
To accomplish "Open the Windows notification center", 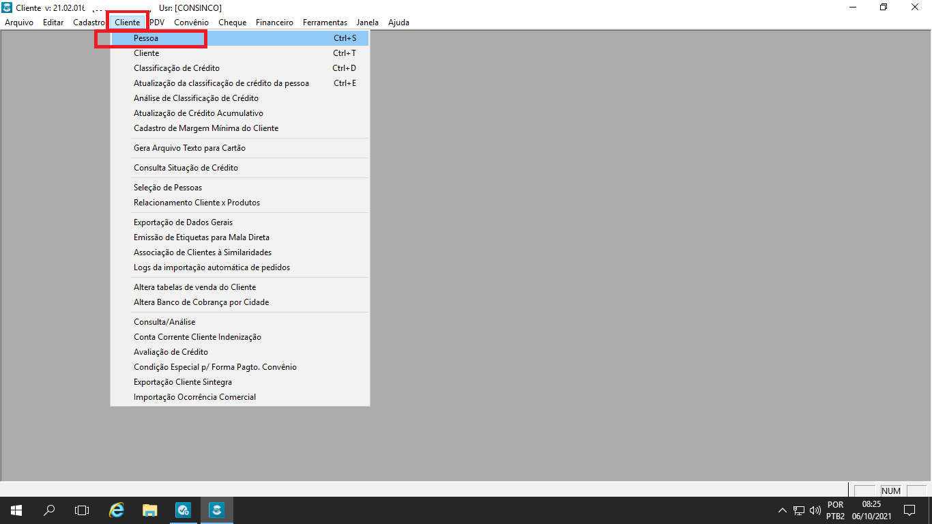I will (909, 510).
